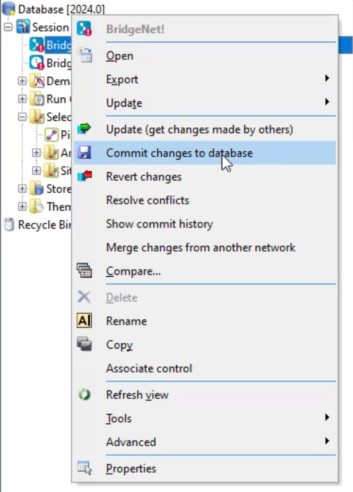
Task: Click the Them folder icon
Action: [x=37, y=207]
